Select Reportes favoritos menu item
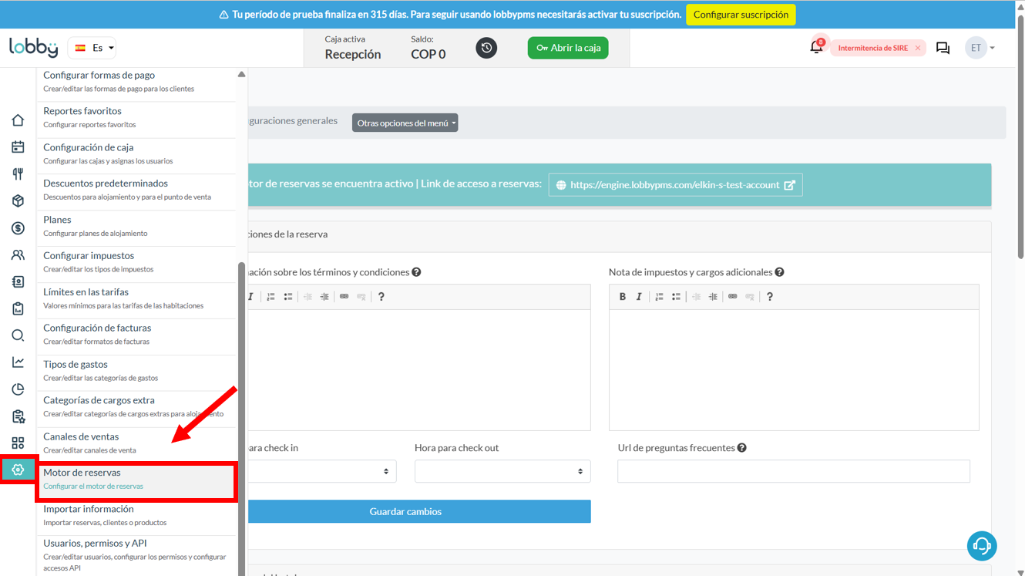This screenshot has width=1025, height=576. [136, 117]
